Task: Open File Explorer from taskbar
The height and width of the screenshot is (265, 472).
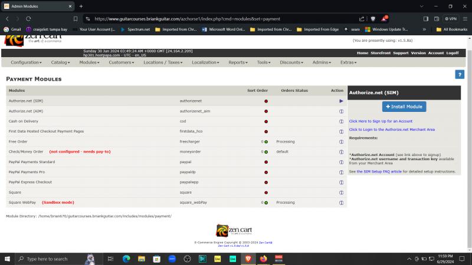Action: [x=142, y=259]
